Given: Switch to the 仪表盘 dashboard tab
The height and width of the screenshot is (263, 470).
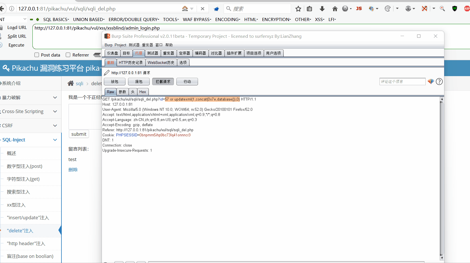Looking at the screenshot, I should [x=113, y=53].
